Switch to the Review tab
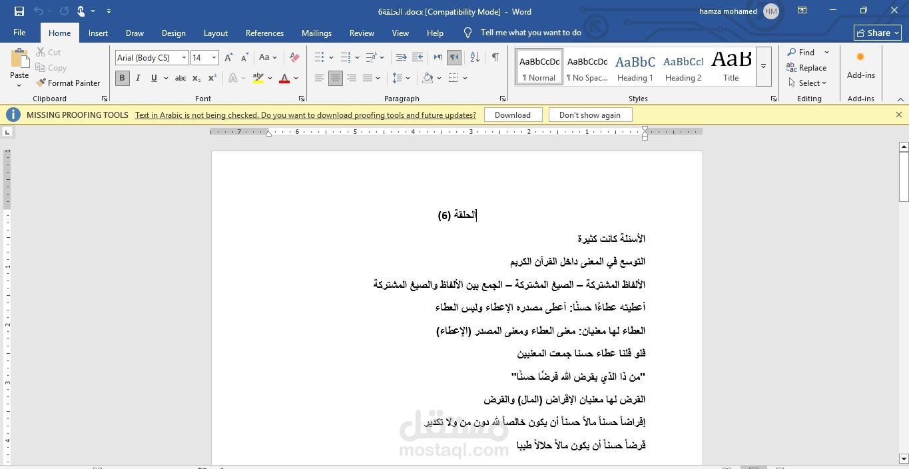The image size is (909, 469). 362,33
